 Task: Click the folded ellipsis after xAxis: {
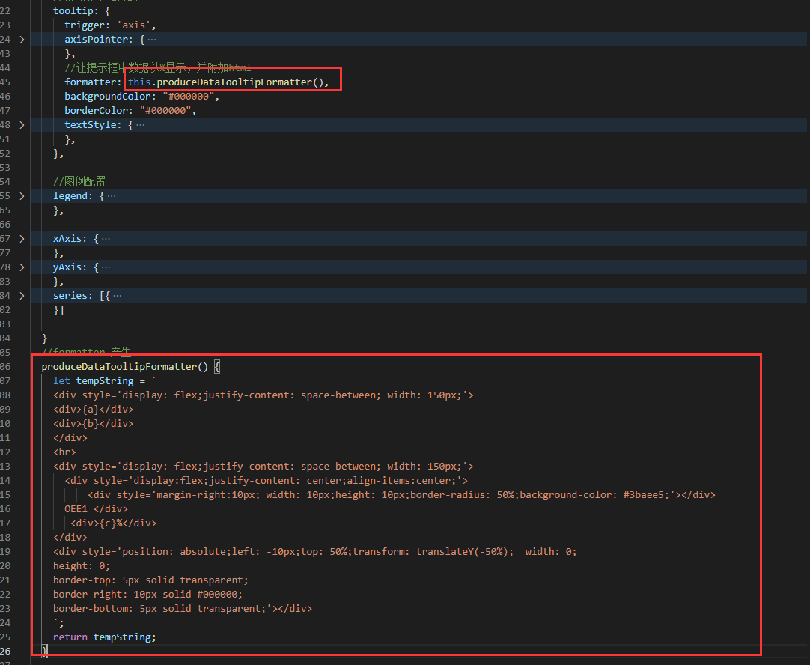(x=106, y=239)
